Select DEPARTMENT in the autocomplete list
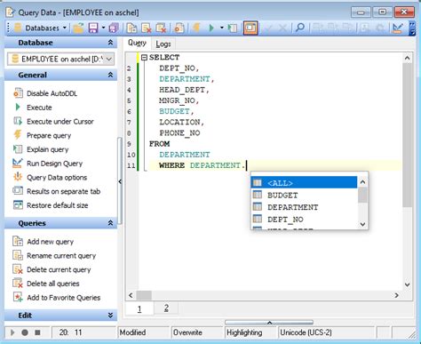The image size is (421, 344). [304, 207]
